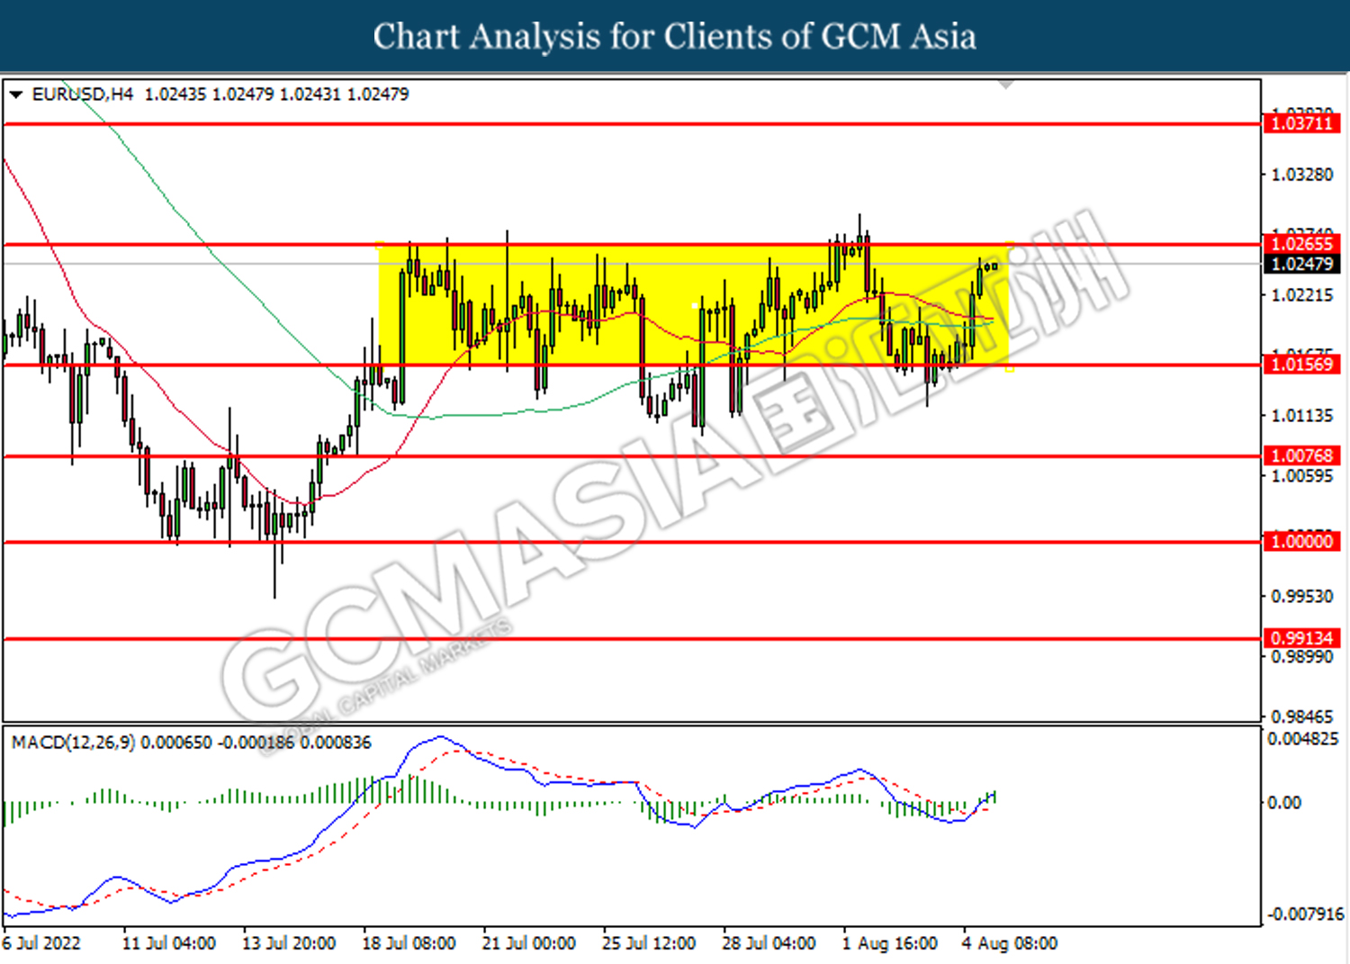Select the Chart Analysis for Clients title

point(675,37)
